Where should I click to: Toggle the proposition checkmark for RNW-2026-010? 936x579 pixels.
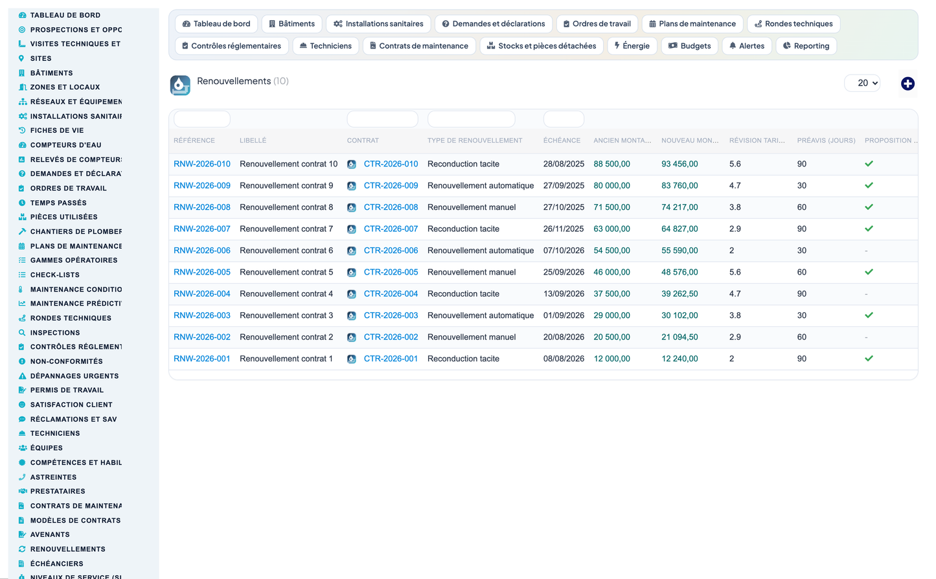point(869,164)
